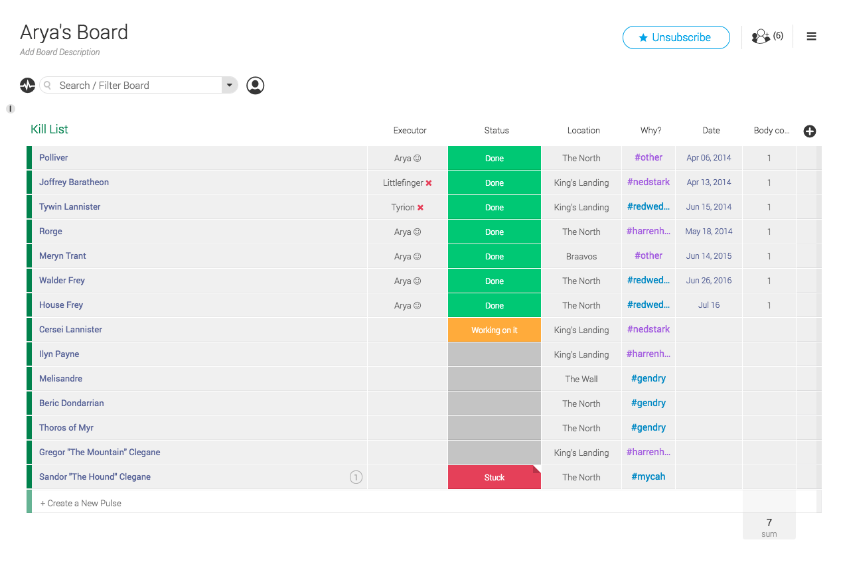The height and width of the screenshot is (564, 843).
Task: Click the red X next to Littlefinger
Action: tap(429, 183)
